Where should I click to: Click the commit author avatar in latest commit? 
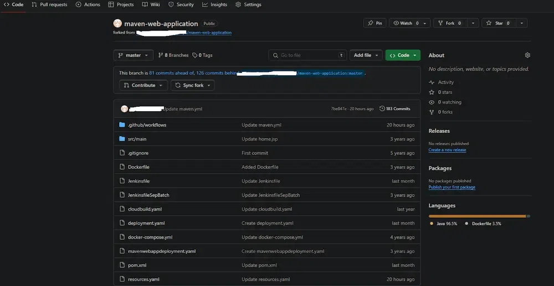[124, 108]
